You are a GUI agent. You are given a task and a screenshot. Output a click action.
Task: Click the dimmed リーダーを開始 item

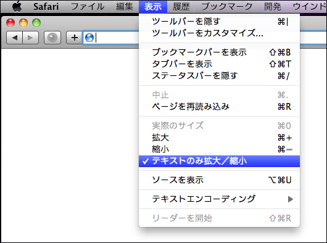pyautogui.click(x=220, y=218)
